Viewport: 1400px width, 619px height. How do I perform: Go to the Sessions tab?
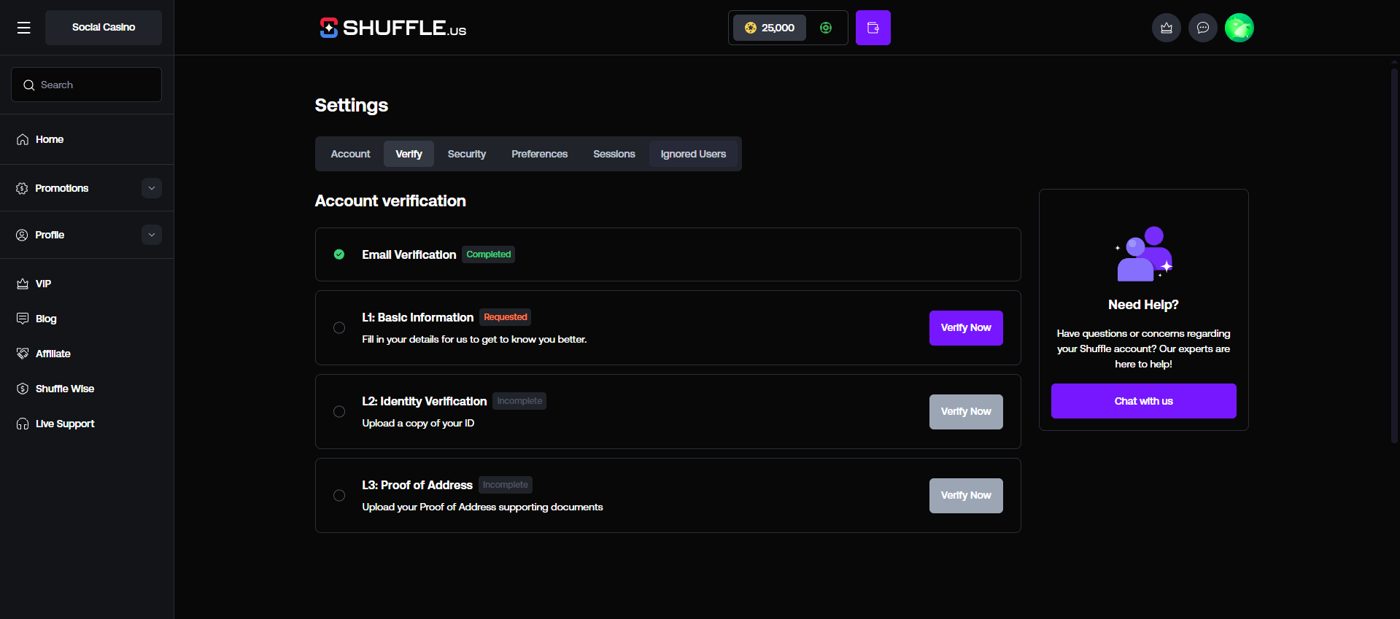pos(614,154)
